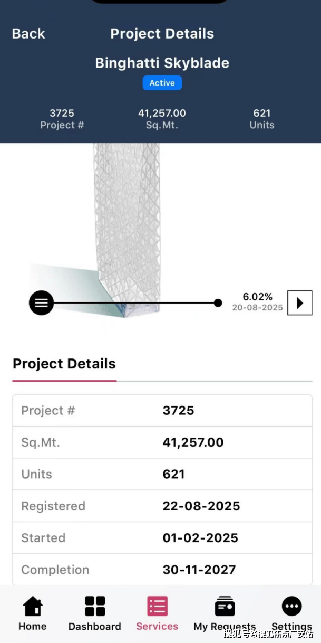Click the progress timeline end dot
The image size is (321, 643).
(218, 303)
